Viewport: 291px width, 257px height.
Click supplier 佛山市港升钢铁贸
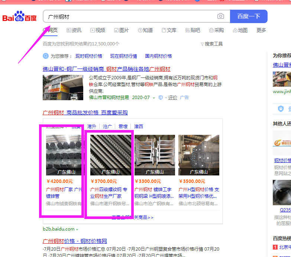pyautogui.click(x=110, y=204)
